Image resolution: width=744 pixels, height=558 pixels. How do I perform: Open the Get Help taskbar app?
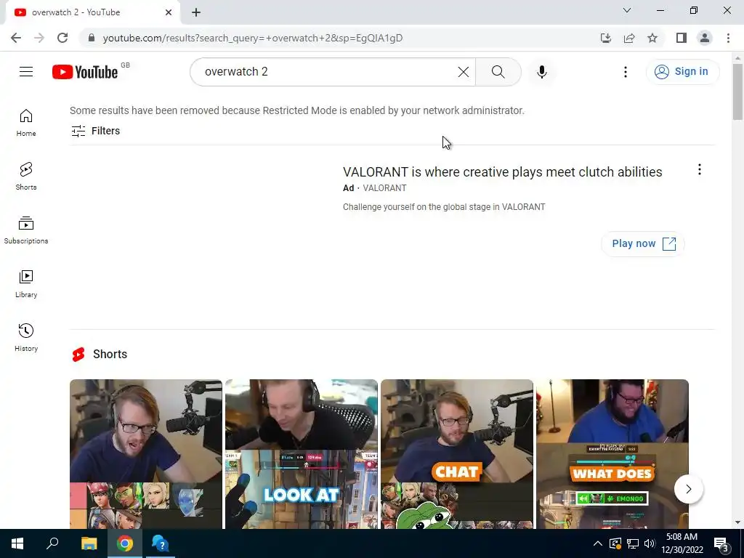(161, 543)
